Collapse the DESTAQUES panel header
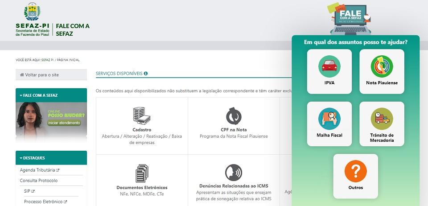 pyautogui.click(x=51, y=158)
